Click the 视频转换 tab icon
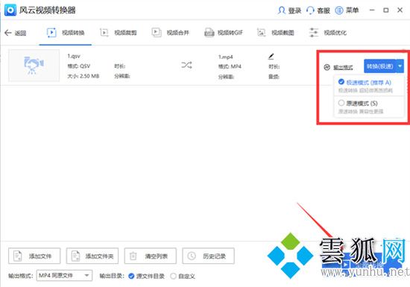Image resolution: width=410 pixels, height=287 pixels. pos(51,33)
